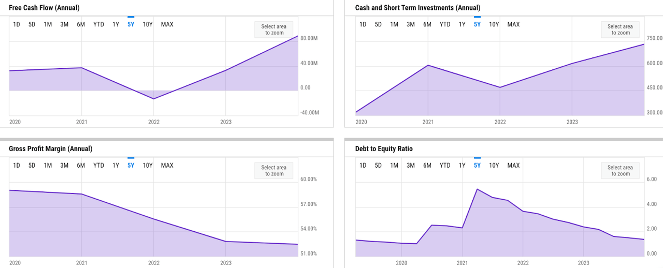Screen dimensions: 663x268
Task: Select 1D range on Free Cash Flow chart
Action: tap(17, 24)
